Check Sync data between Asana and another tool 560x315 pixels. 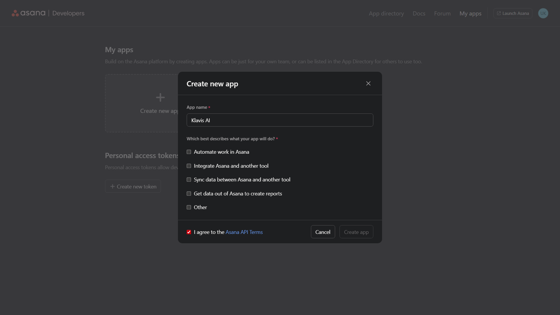[189, 180]
